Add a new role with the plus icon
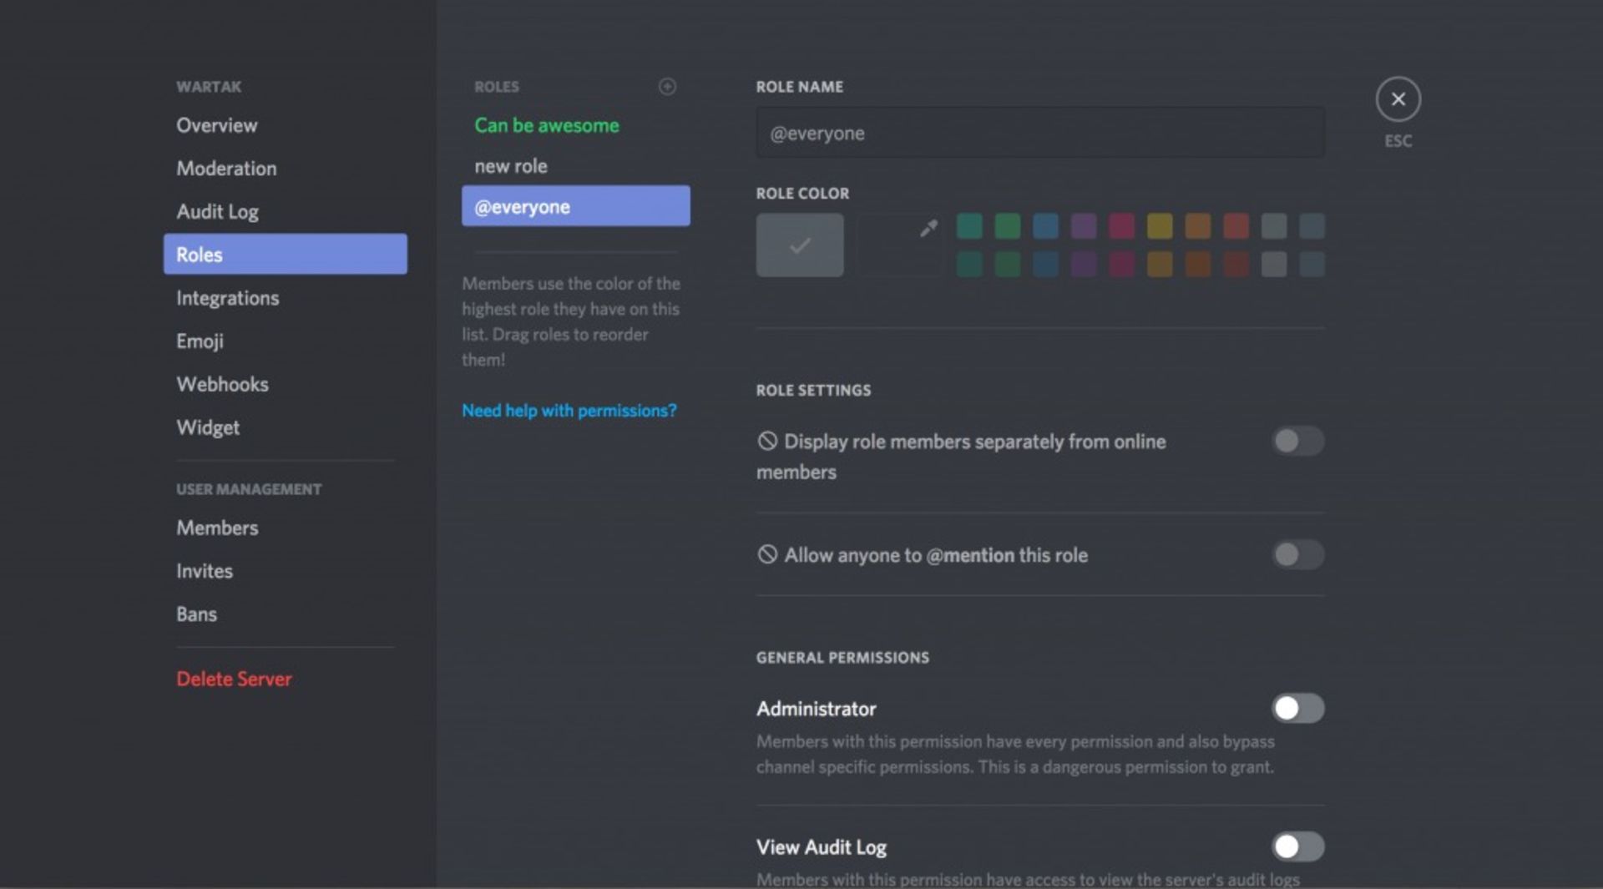The height and width of the screenshot is (889, 1603). click(667, 87)
